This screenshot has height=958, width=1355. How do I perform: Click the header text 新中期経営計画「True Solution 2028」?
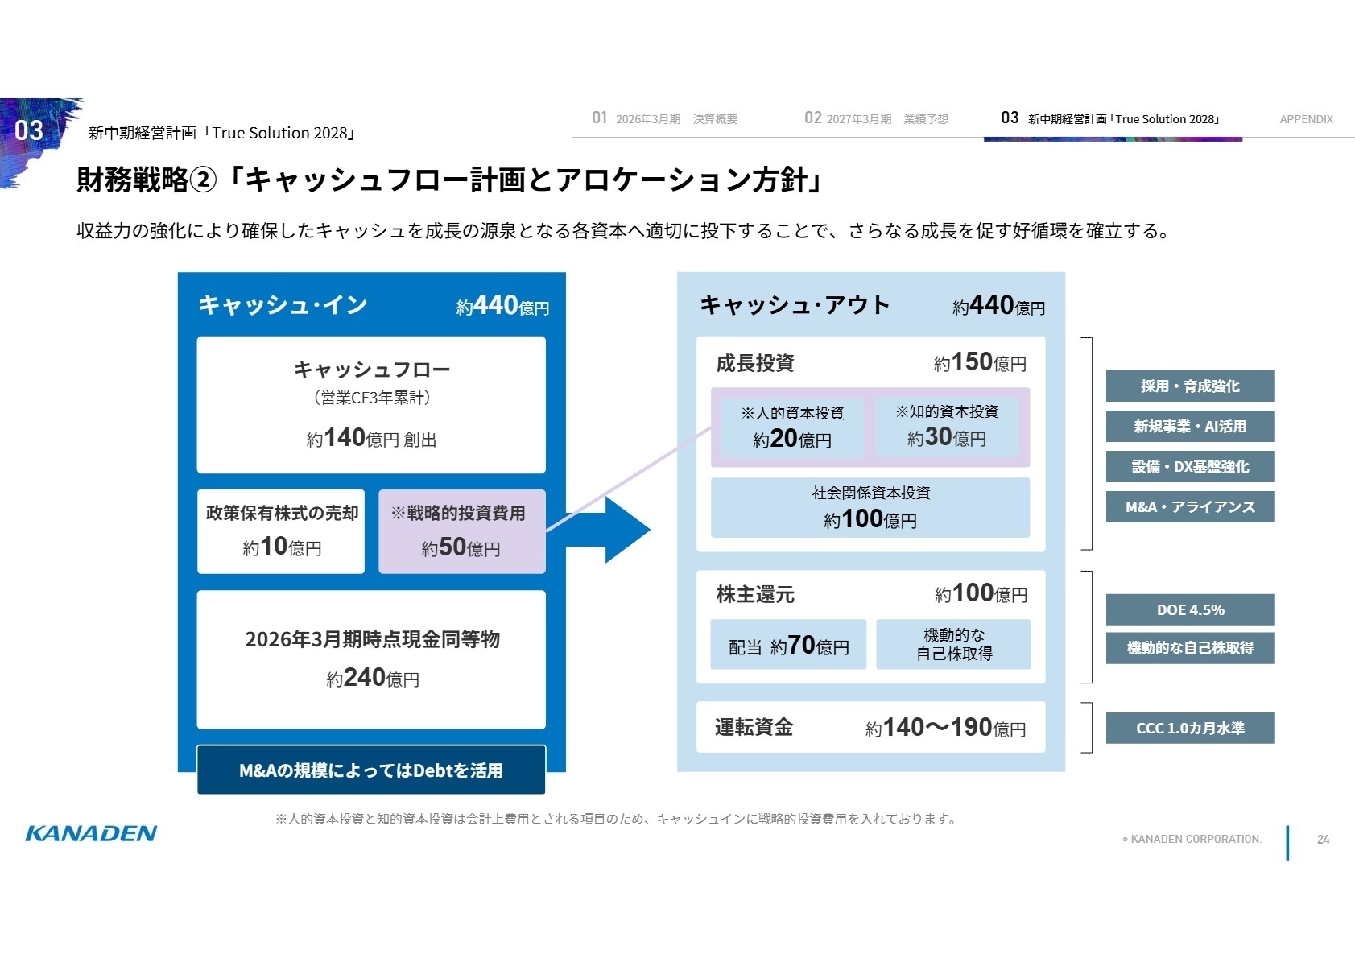(x=222, y=133)
